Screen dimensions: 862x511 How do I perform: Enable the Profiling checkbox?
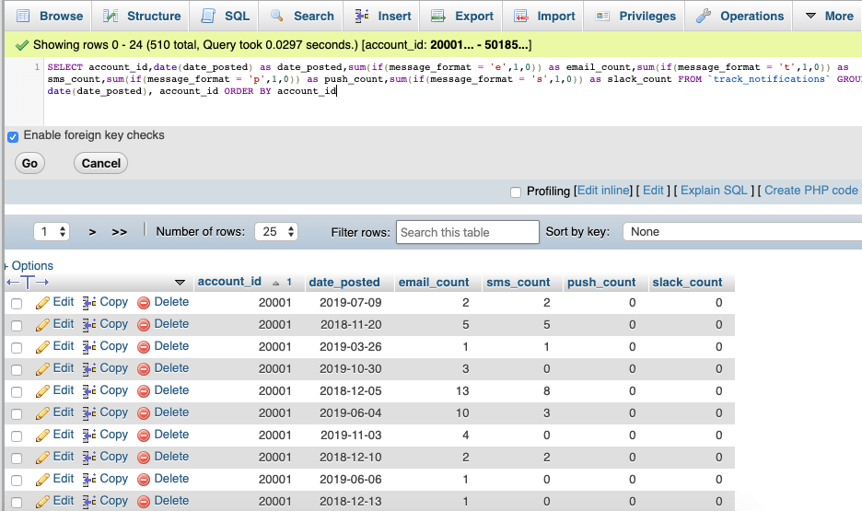(516, 192)
